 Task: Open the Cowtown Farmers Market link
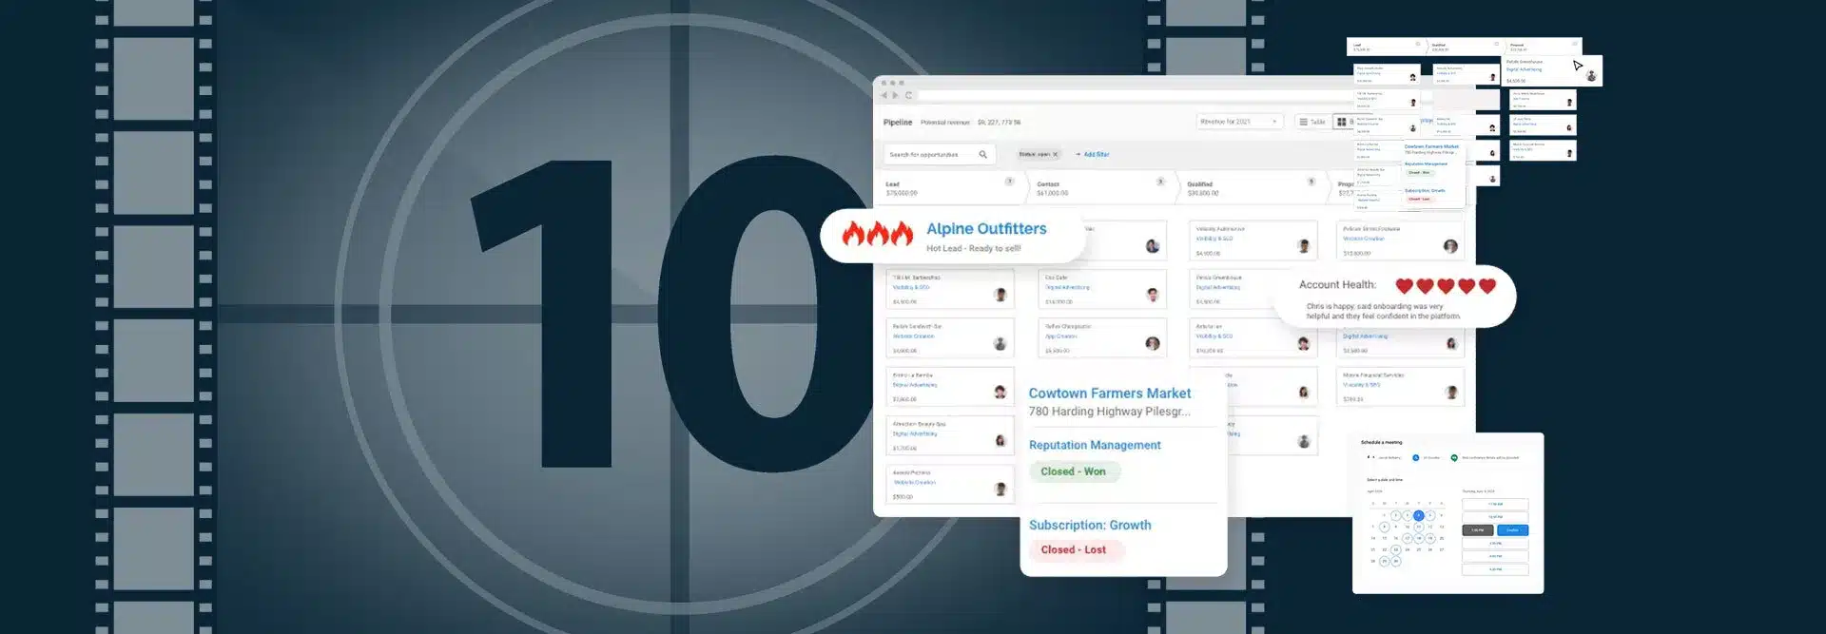click(1109, 394)
